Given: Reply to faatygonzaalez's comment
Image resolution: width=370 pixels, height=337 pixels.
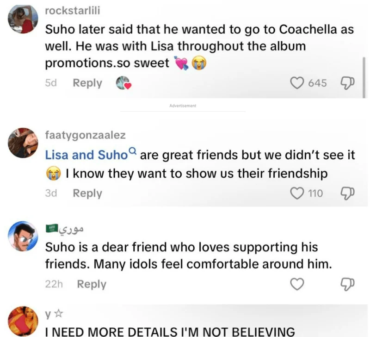Looking at the screenshot, I should tap(87, 193).
